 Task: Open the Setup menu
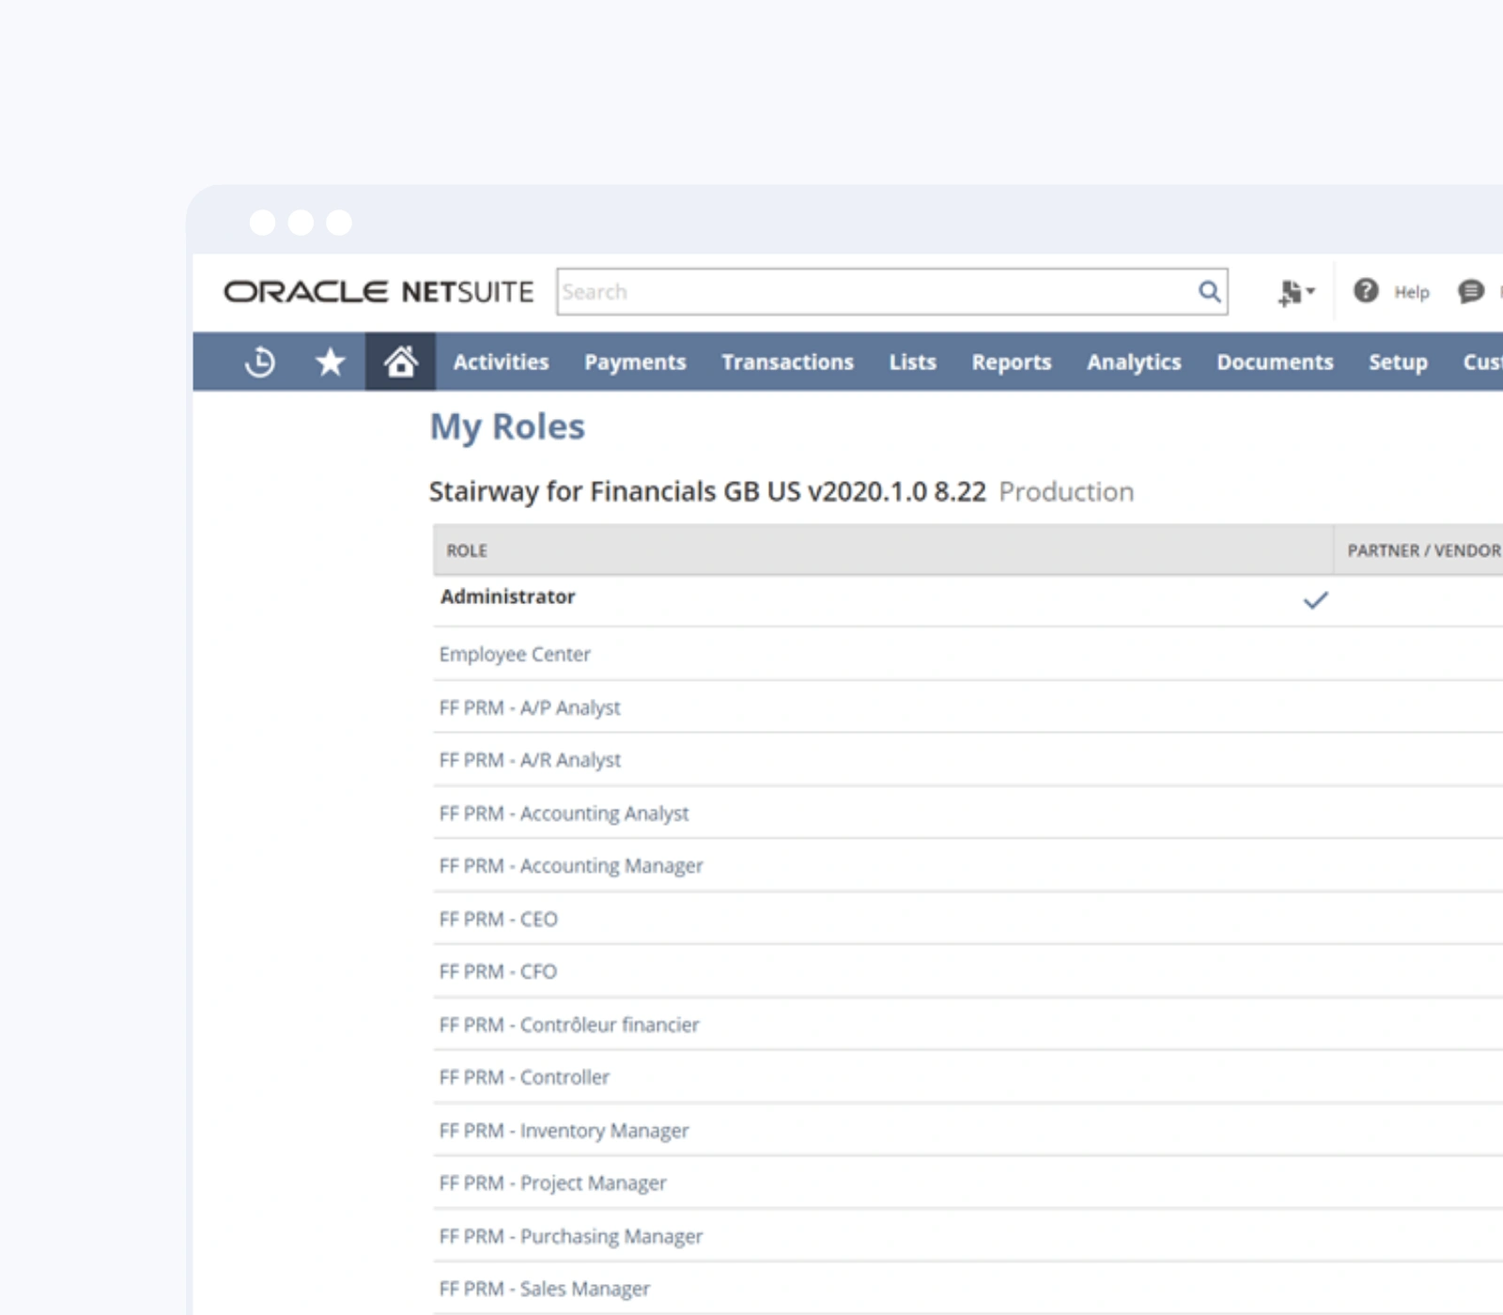1398,362
